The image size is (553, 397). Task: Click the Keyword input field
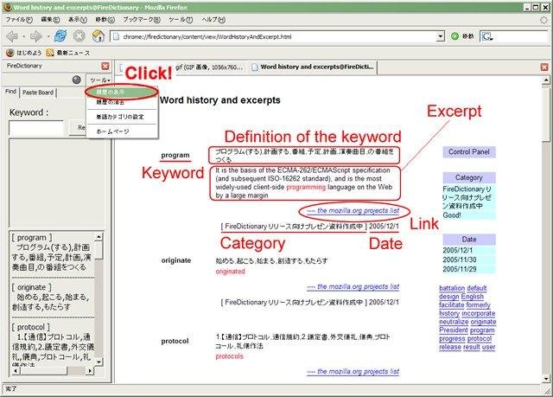36,128
